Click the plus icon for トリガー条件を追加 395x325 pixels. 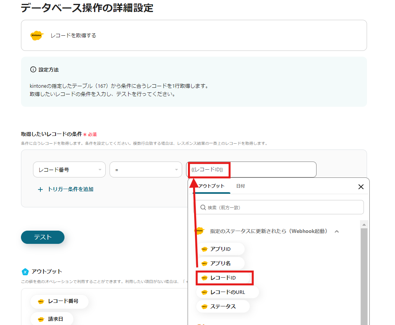(x=40, y=189)
